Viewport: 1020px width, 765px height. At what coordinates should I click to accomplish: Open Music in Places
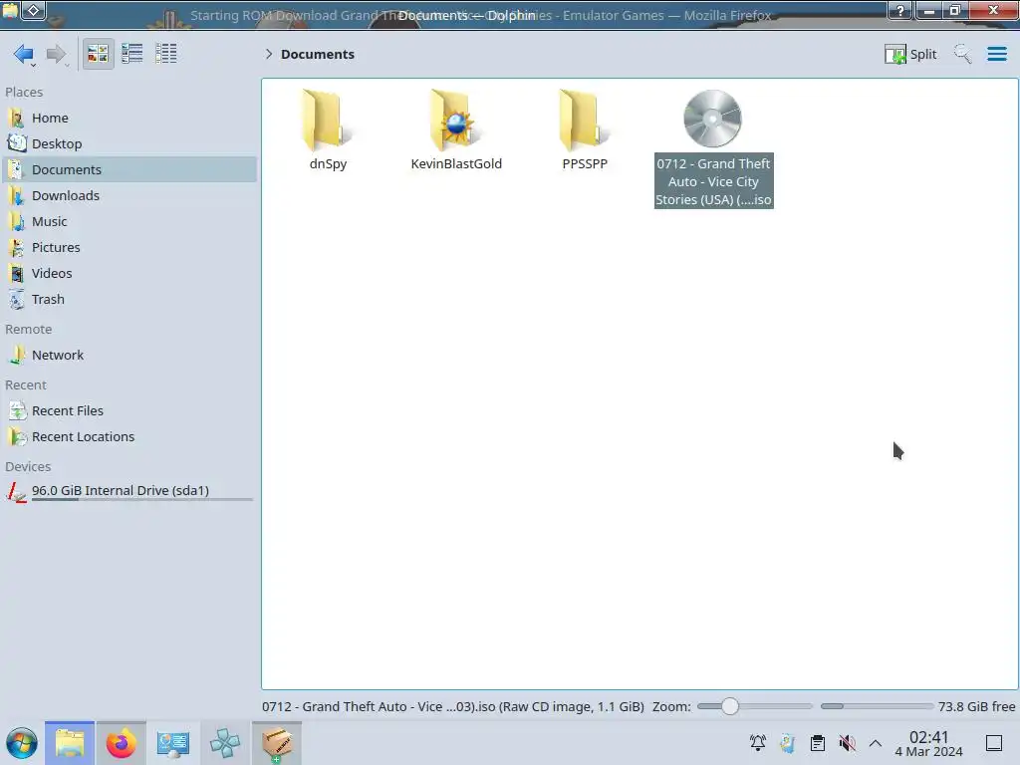[128, 222]
